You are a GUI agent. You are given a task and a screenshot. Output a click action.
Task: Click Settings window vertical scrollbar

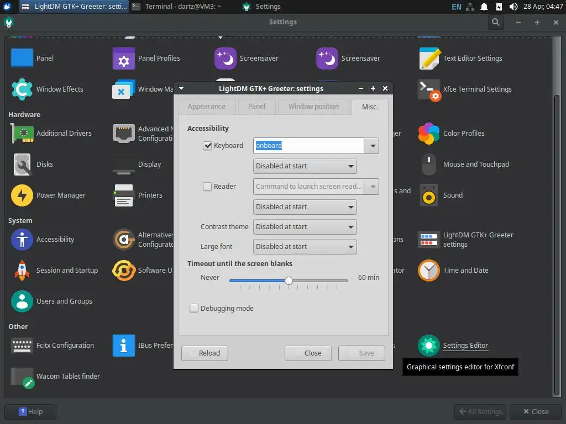557,245
